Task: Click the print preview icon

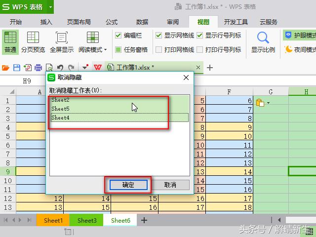Action: pos(49,68)
